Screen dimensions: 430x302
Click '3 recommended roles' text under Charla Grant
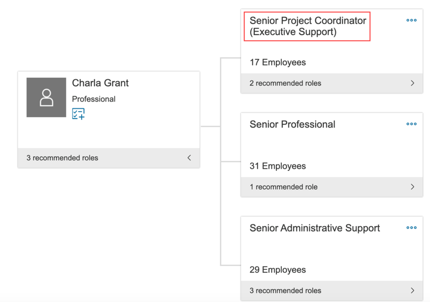click(62, 158)
